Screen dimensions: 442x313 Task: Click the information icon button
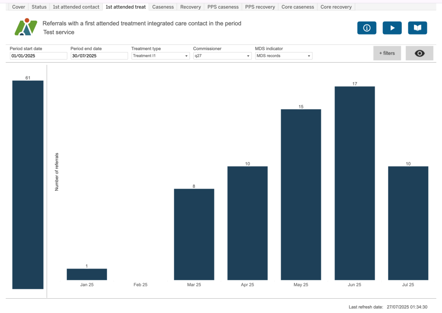[x=366, y=28]
